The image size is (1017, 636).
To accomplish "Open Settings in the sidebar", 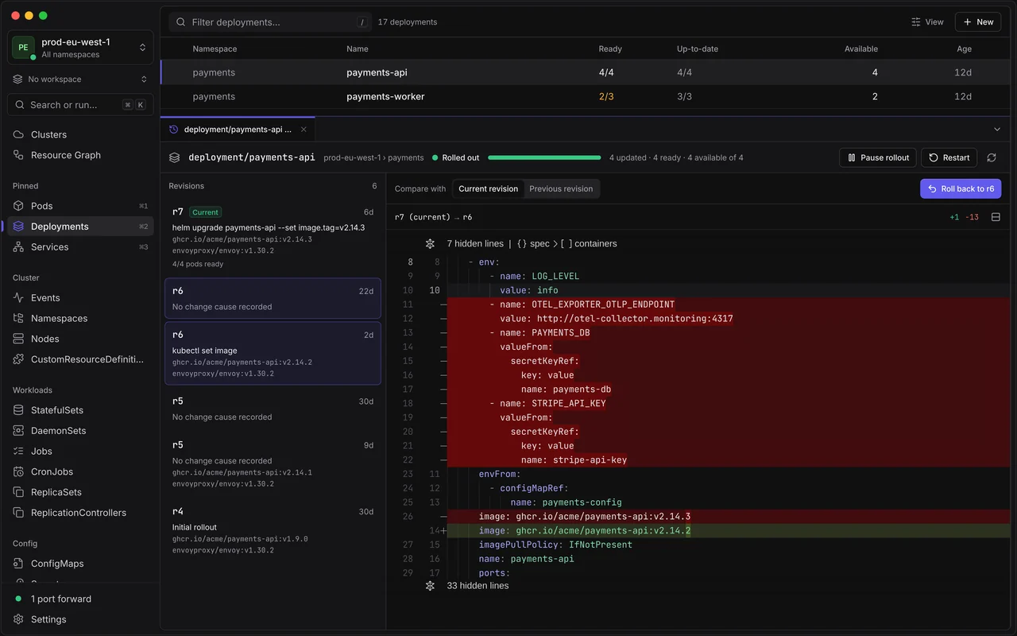I will [x=80, y=619].
